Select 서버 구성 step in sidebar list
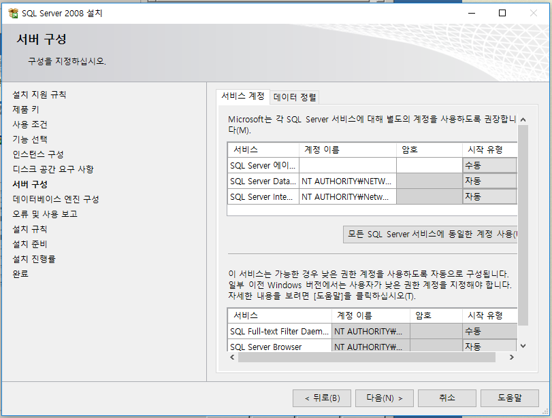552x418 pixels. pos(30,184)
